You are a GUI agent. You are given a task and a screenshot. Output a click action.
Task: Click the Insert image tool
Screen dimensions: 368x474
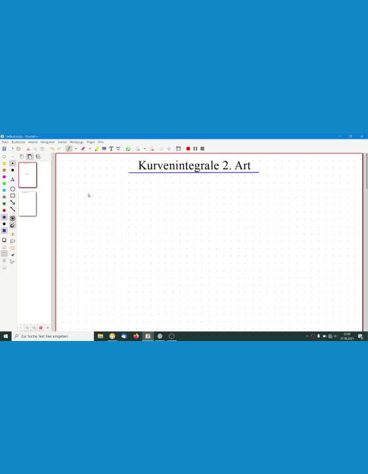coord(104,148)
